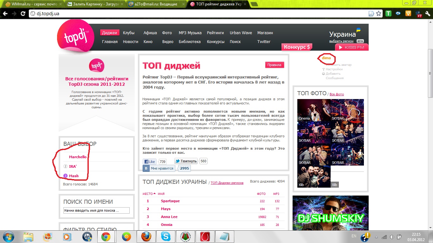
Task: Click Marchello in ВАШ ВЫБОР
Action: pyautogui.click(x=78, y=157)
